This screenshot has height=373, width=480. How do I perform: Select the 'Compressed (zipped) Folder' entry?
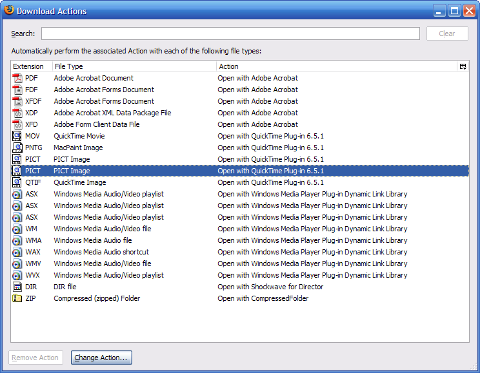click(97, 298)
